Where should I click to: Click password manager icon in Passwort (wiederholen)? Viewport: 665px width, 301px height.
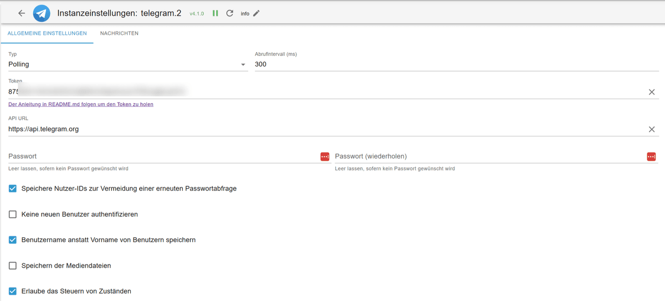pyautogui.click(x=651, y=157)
